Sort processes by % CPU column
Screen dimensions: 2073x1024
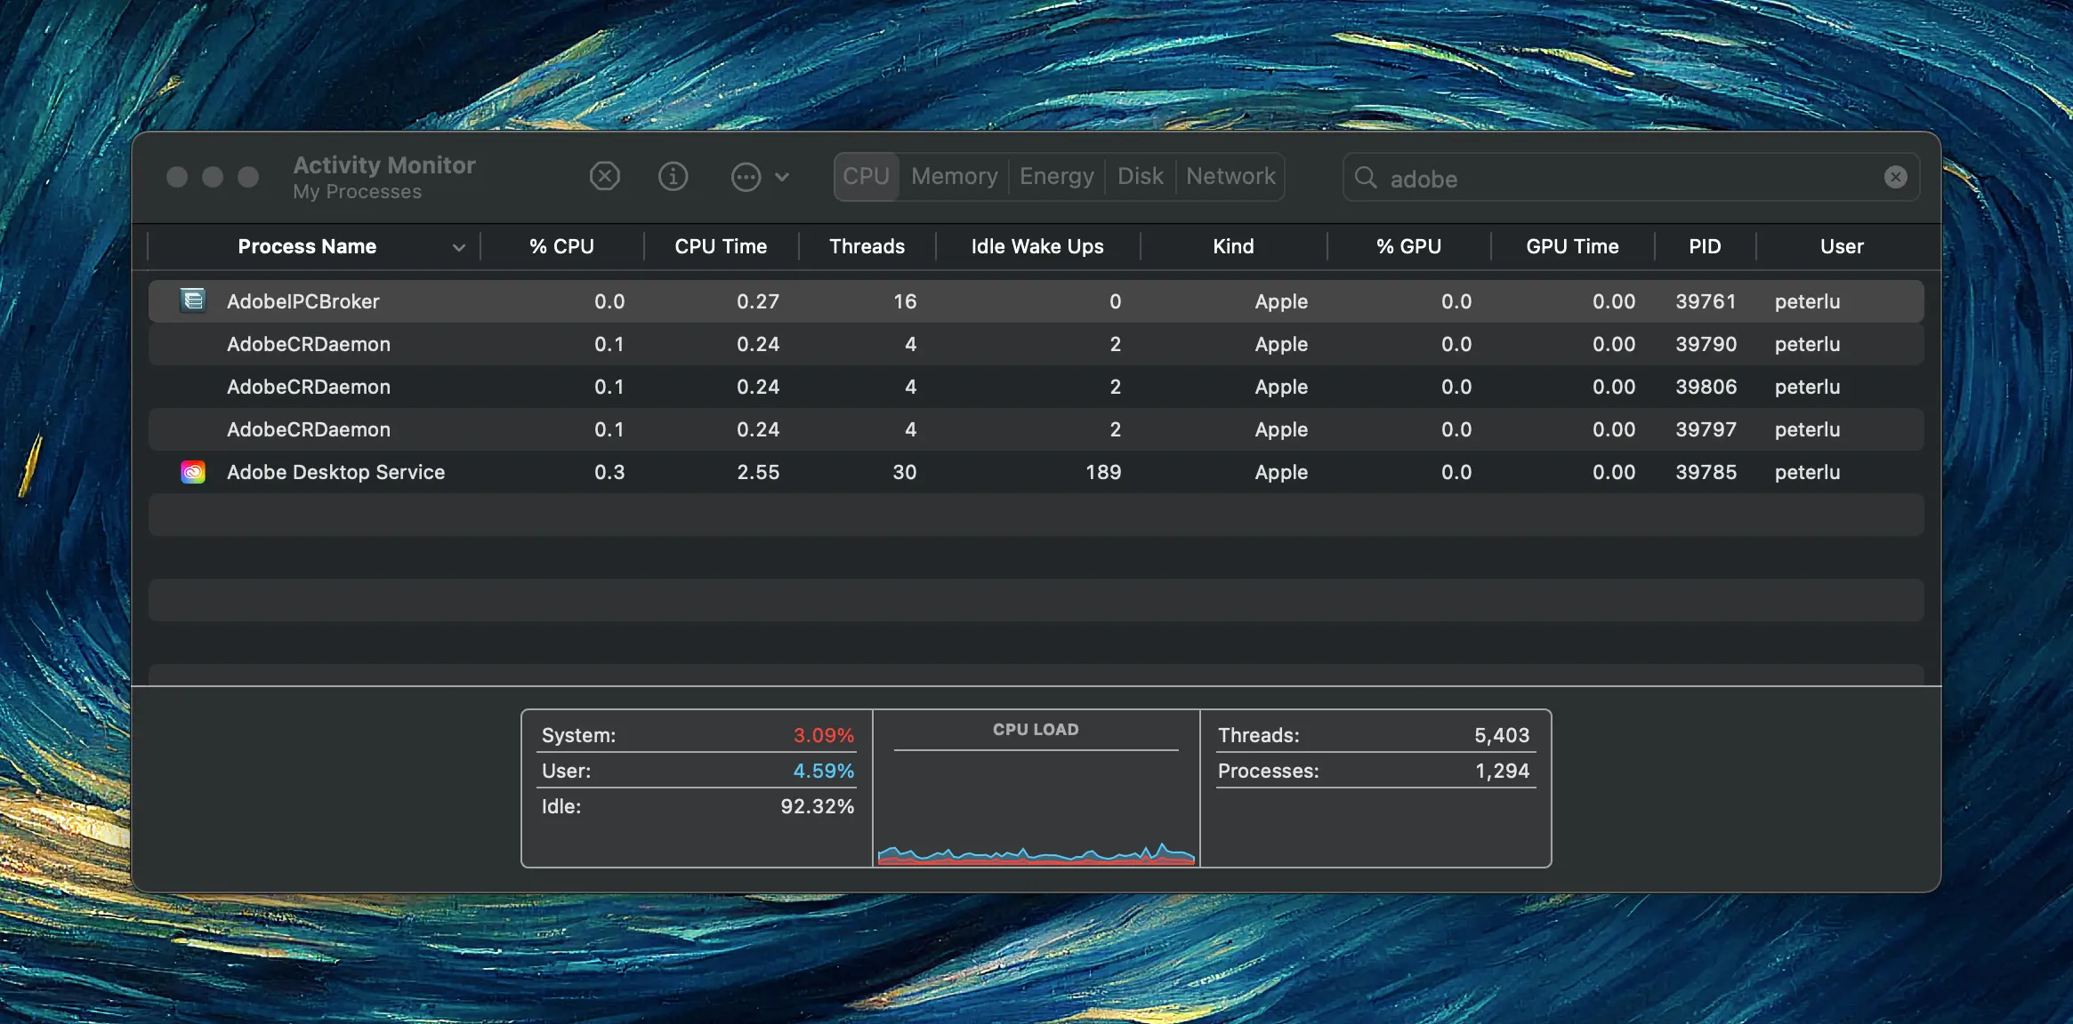tap(560, 245)
